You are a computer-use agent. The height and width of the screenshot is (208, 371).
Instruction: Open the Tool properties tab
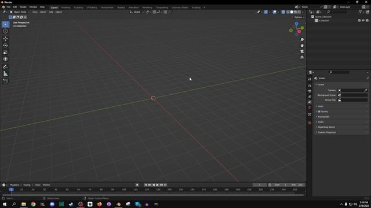click(x=310, y=79)
